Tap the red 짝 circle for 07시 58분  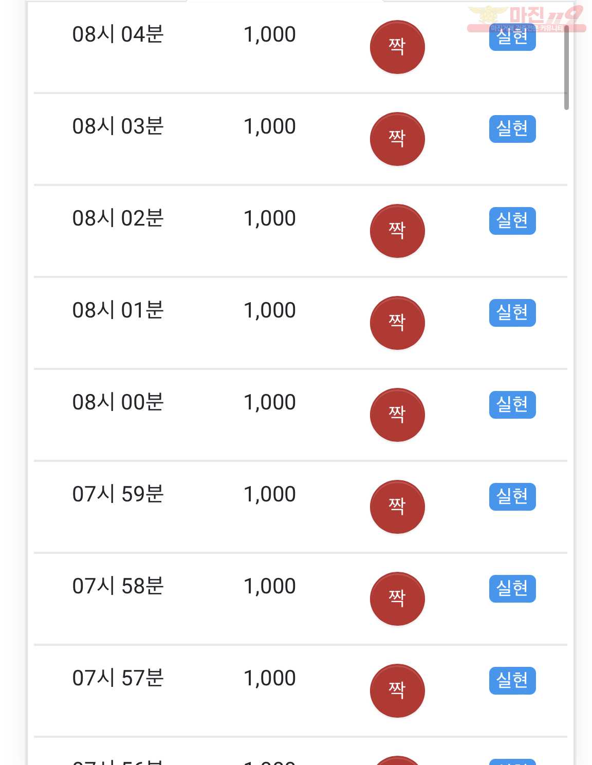pos(397,599)
